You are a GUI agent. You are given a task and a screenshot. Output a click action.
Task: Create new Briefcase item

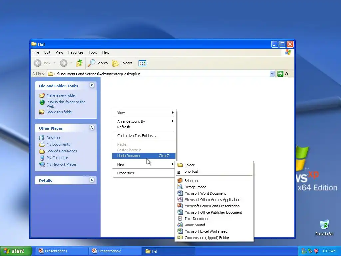click(x=214, y=181)
